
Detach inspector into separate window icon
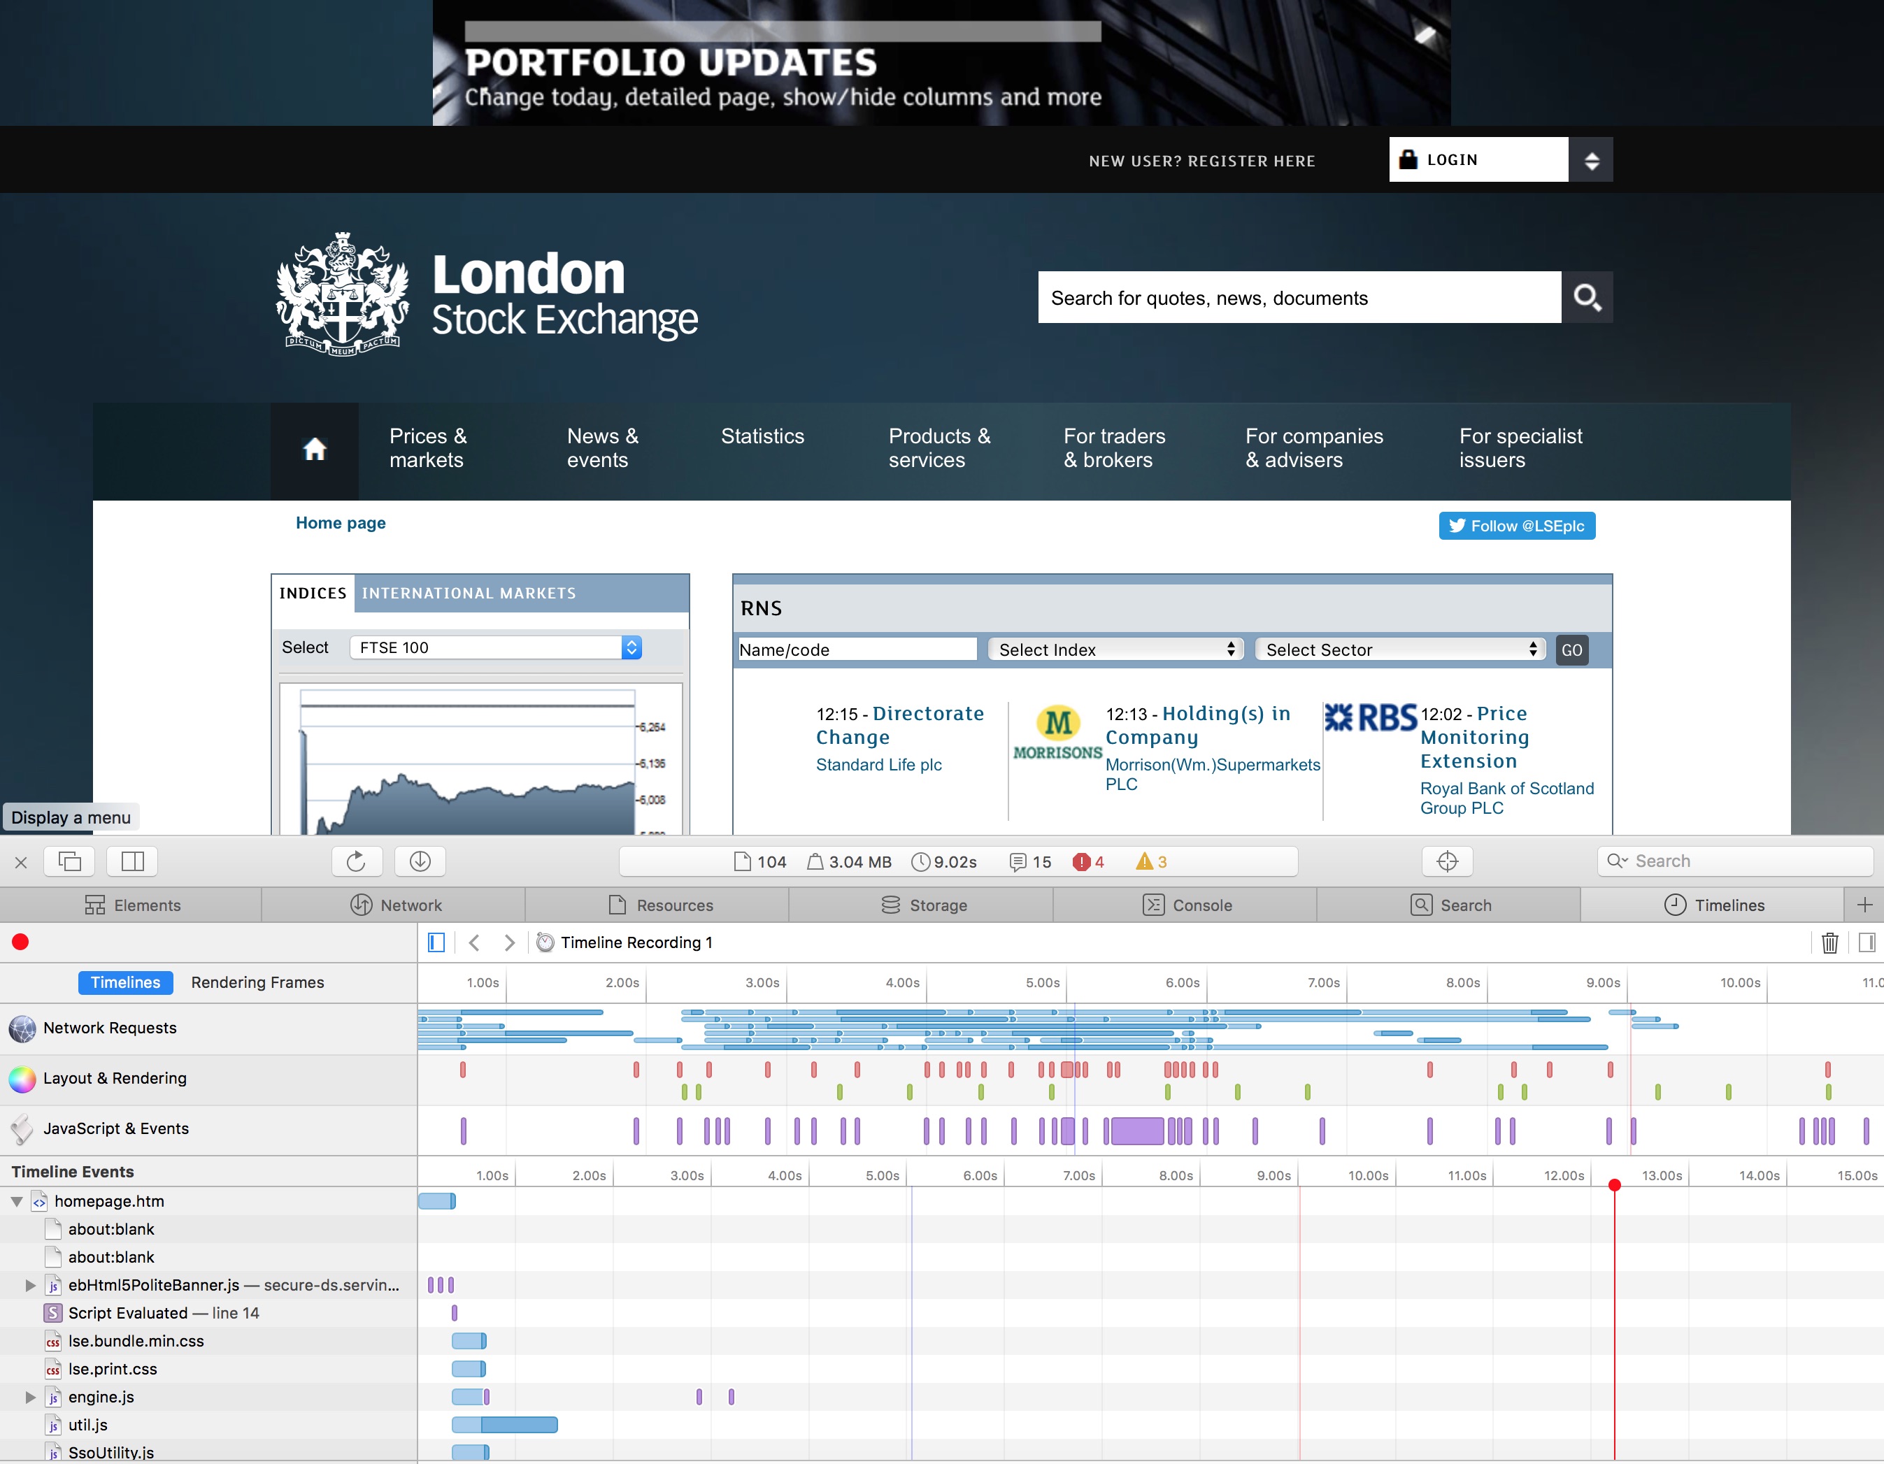[x=69, y=861]
